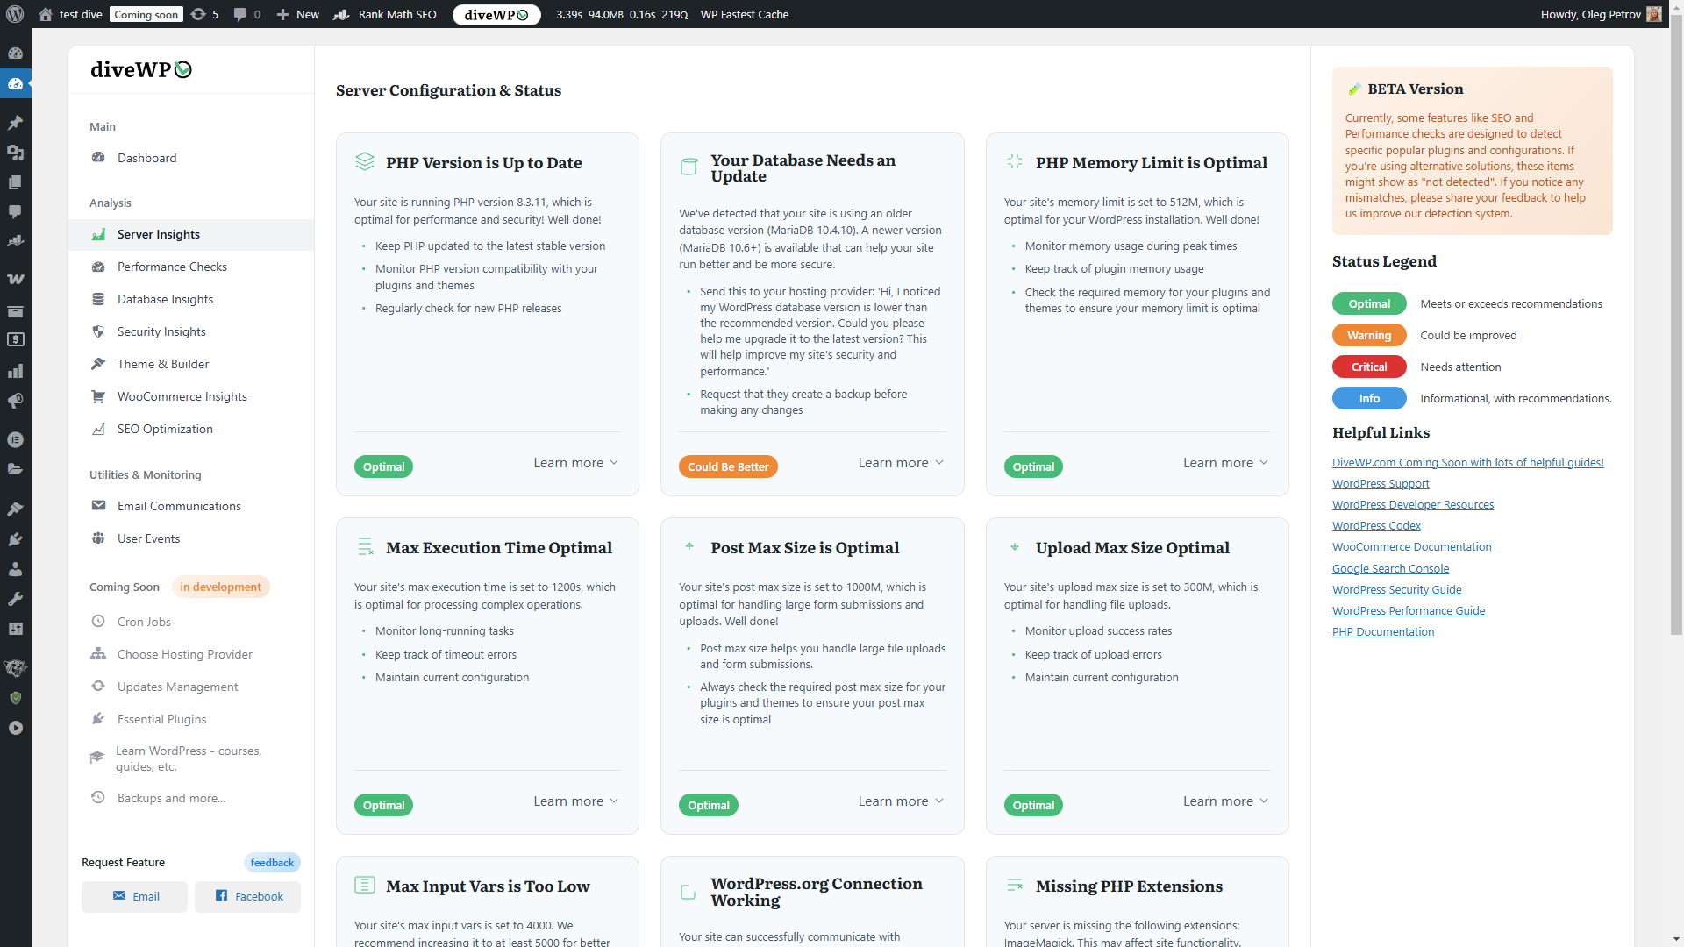Click the diveWP badge in admin bar
This screenshot has width=1684, height=947.
click(x=496, y=14)
